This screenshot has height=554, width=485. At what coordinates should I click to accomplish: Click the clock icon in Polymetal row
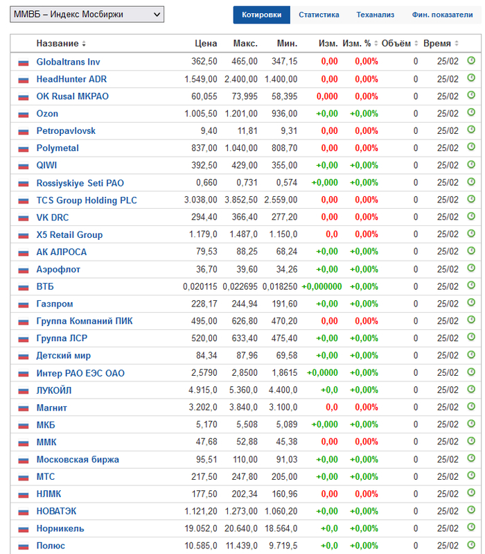point(471,146)
